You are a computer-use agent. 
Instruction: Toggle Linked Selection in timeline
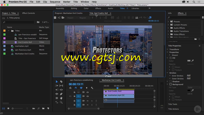(81, 88)
